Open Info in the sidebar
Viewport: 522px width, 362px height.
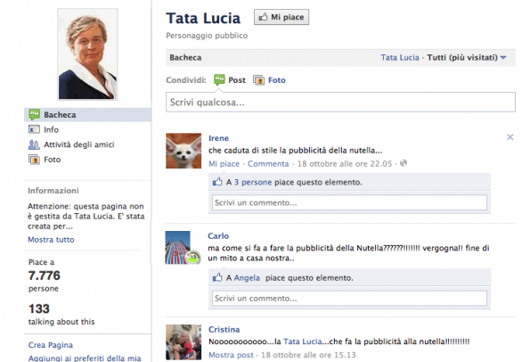pos(51,129)
